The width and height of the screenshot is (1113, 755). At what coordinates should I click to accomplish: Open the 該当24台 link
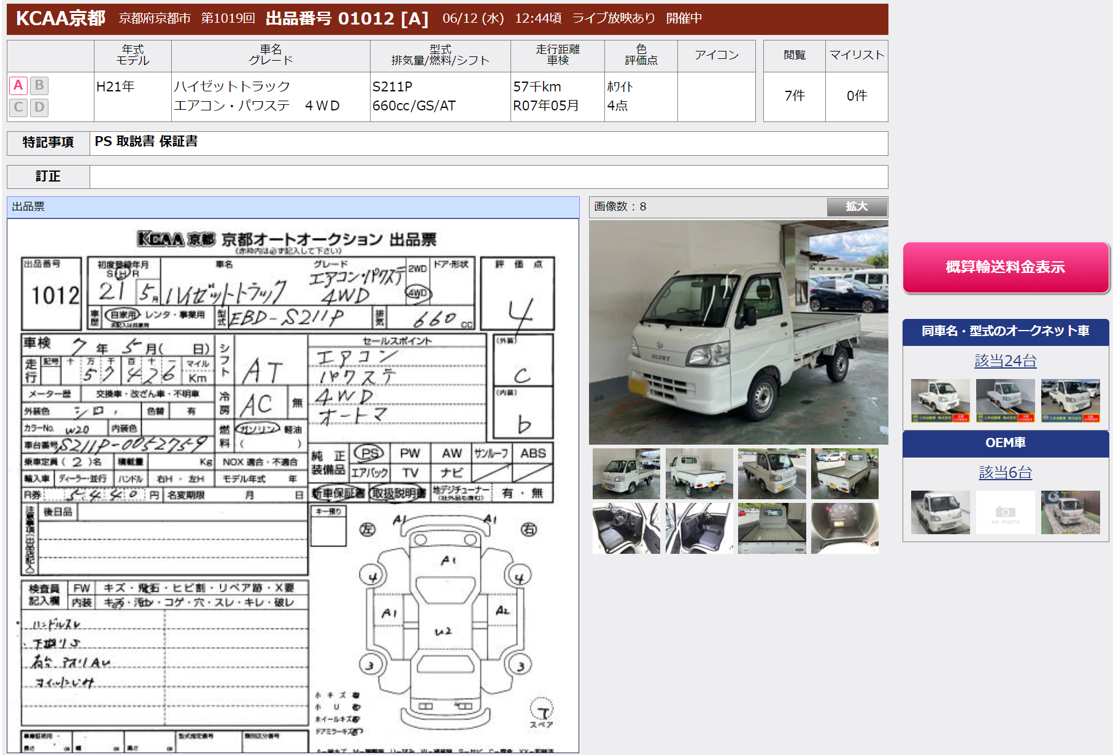[x=1006, y=361]
